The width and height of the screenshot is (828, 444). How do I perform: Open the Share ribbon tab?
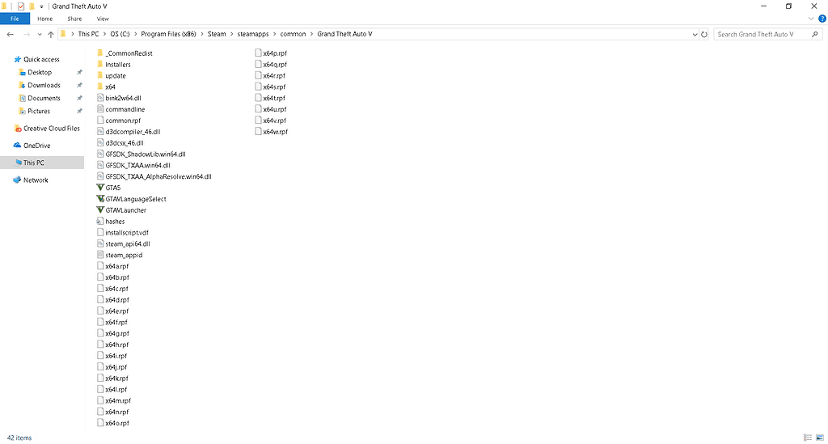pos(74,19)
